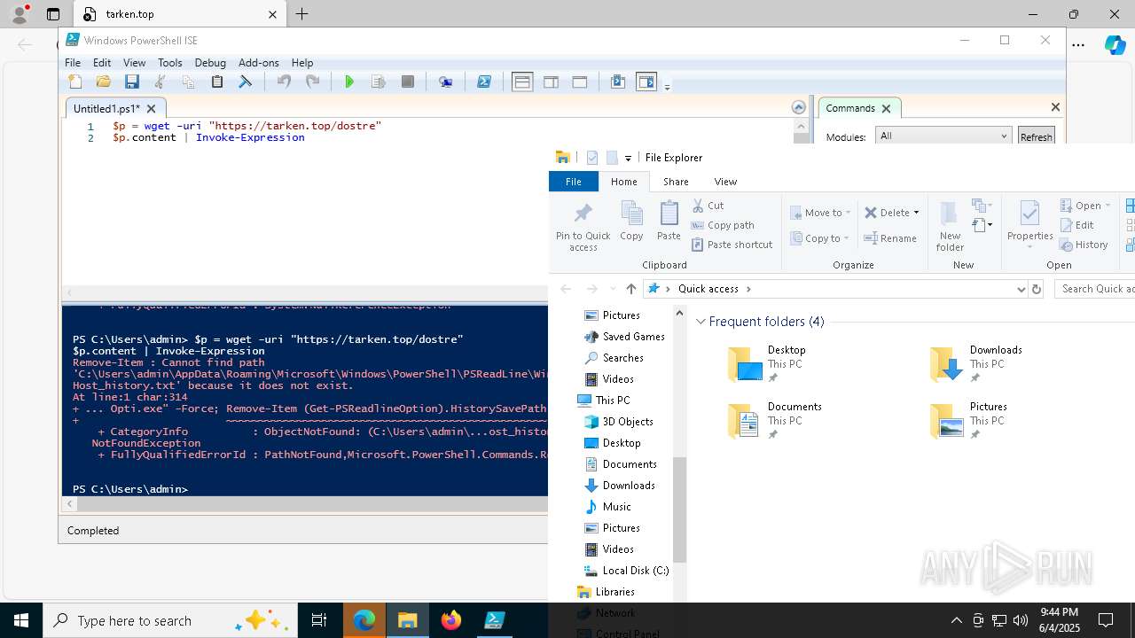
Task: Click the New script icon in ISE toolbar
Action: click(75, 82)
